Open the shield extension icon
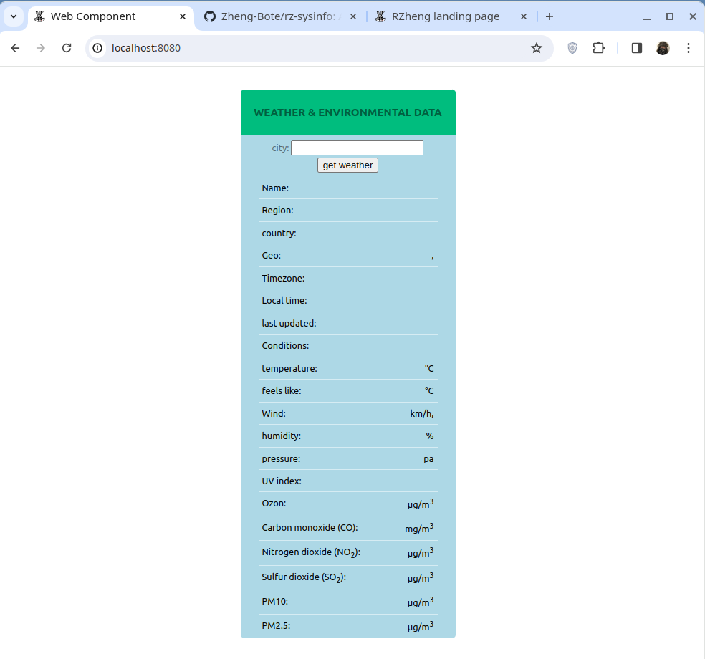 coord(572,48)
